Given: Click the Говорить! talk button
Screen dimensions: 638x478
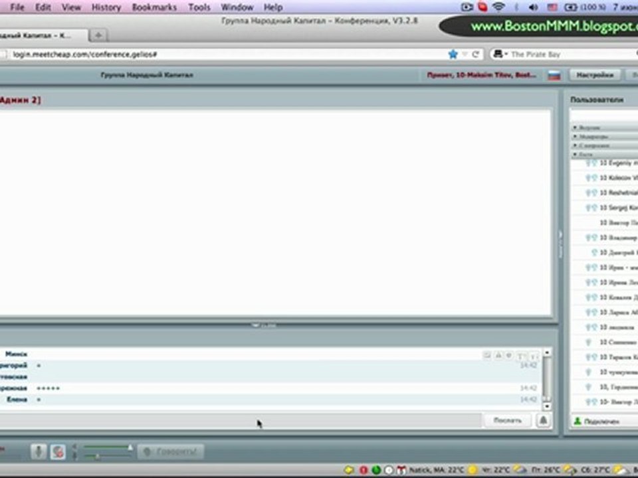Looking at the screenshot, I should tap(171, 451).
